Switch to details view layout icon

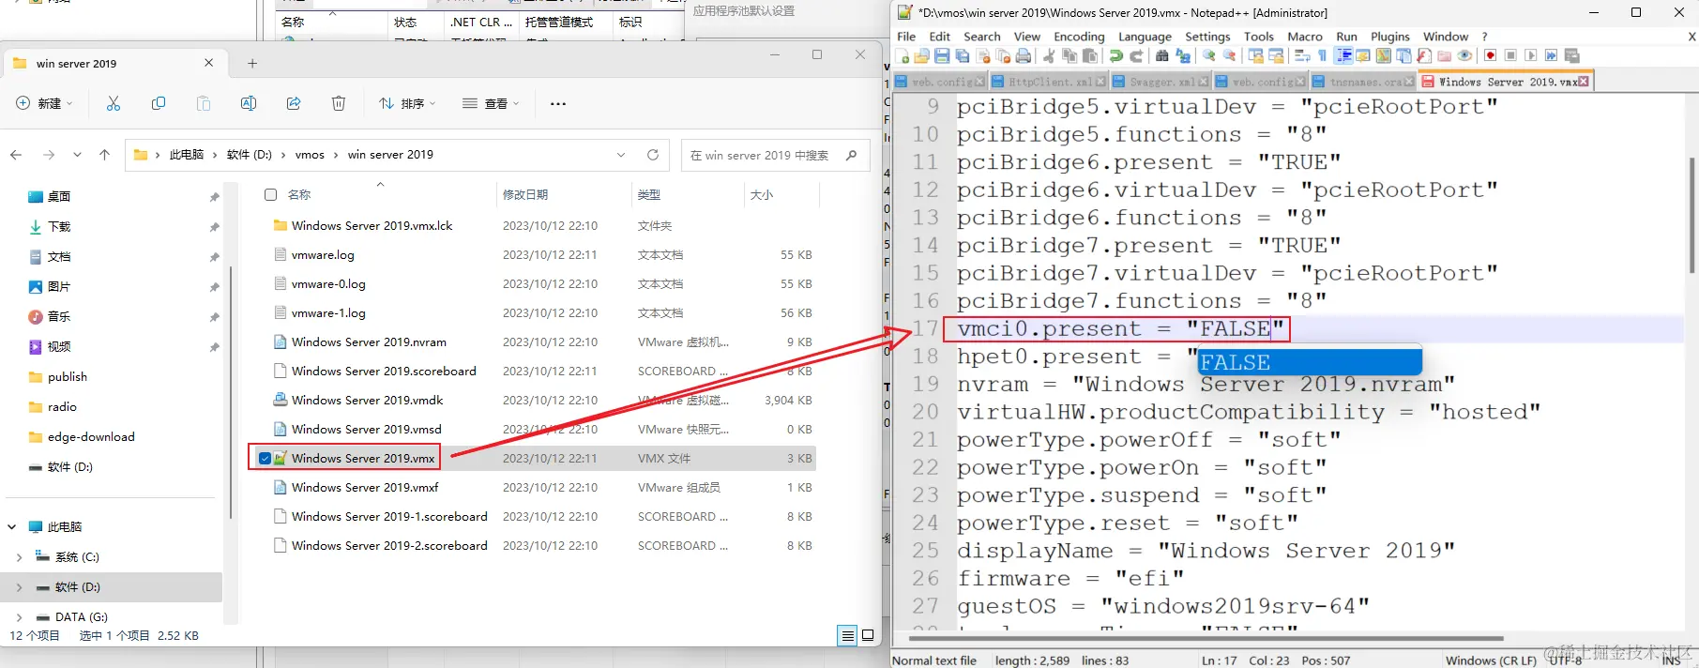847,635
